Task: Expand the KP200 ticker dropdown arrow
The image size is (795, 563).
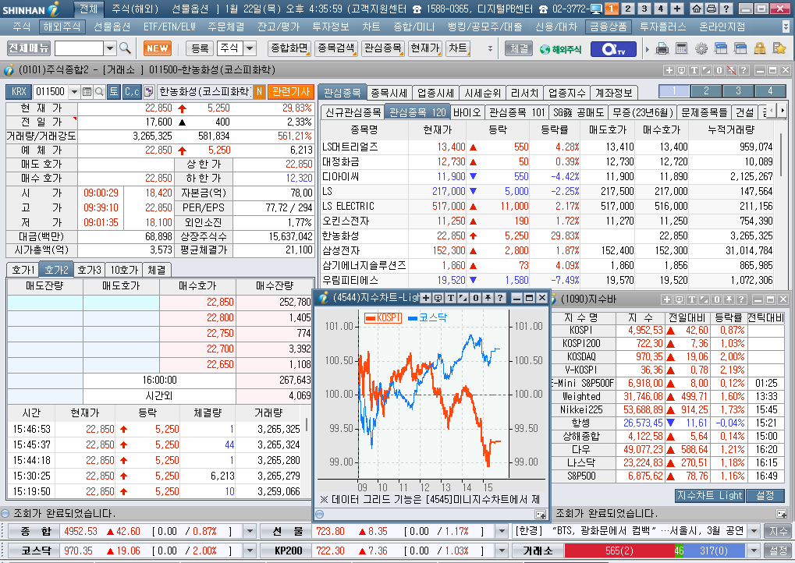Action: coord(502,551)
